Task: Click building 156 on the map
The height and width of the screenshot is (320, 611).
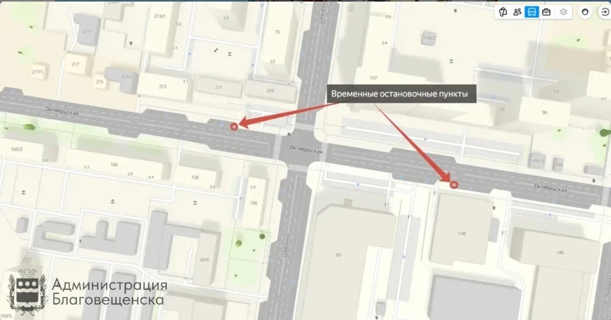Action: click(x=254, y=203)
